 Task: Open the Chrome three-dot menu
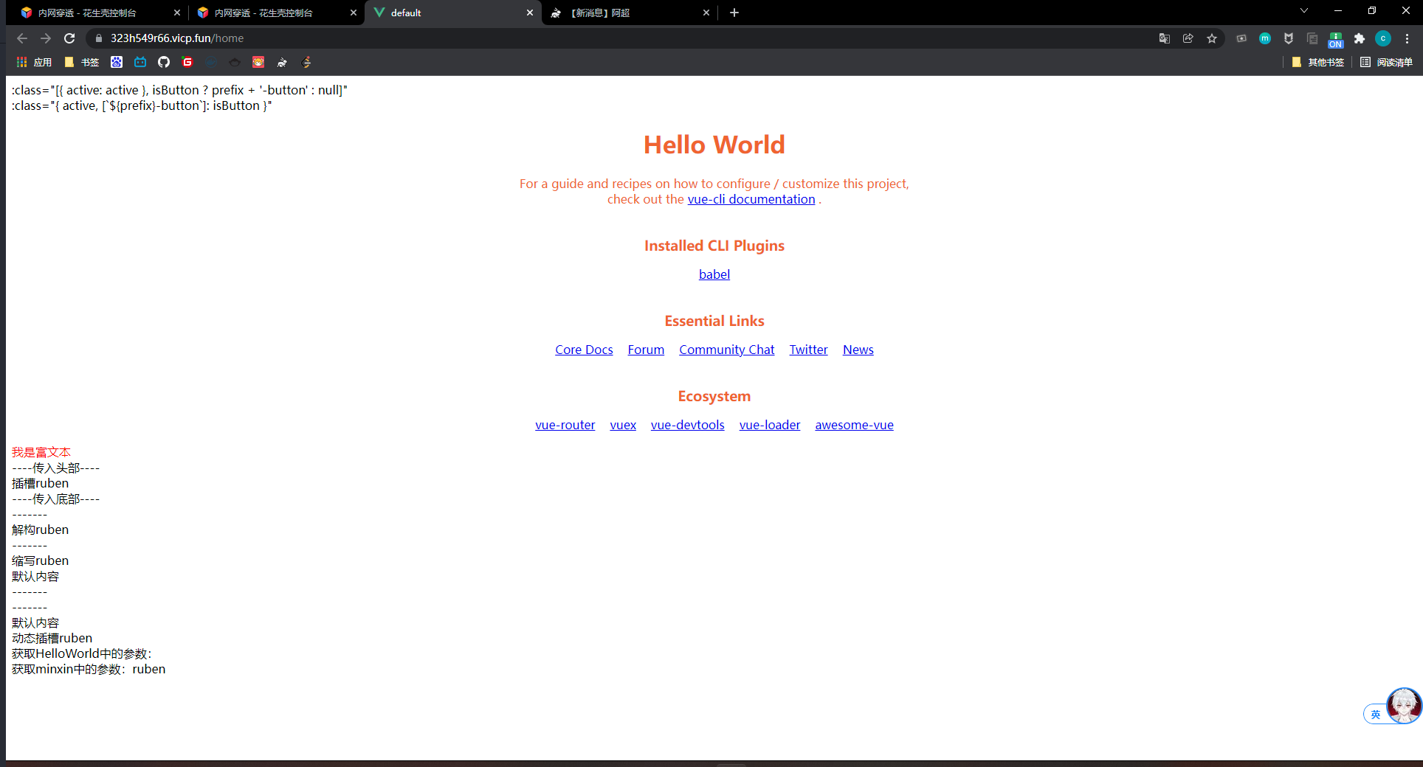1408,38
